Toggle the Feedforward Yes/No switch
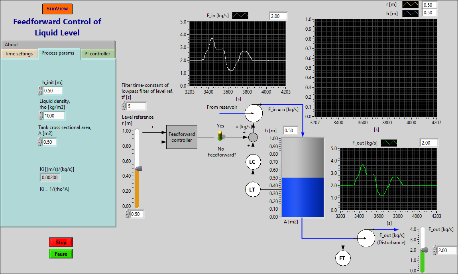458x274 pixels. (x=220, y=135)
